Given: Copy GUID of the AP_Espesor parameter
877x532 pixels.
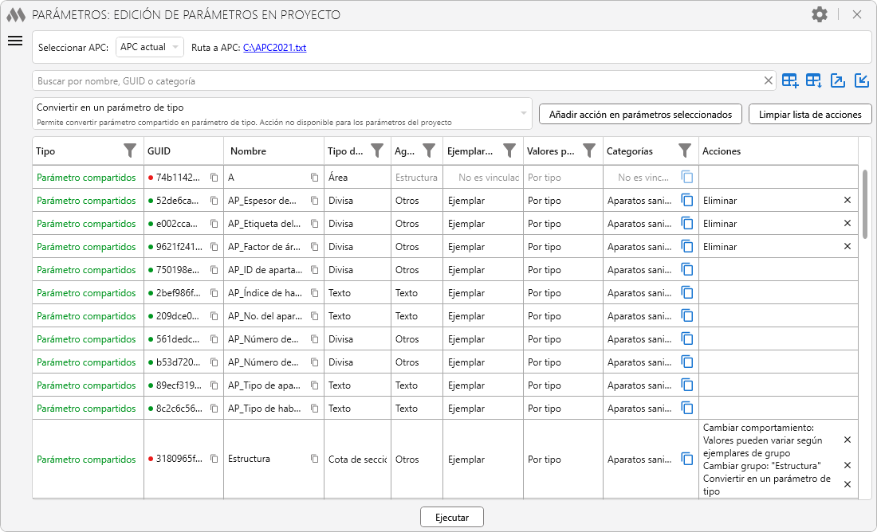Looking at the screenshot, I should coord(214,201).
